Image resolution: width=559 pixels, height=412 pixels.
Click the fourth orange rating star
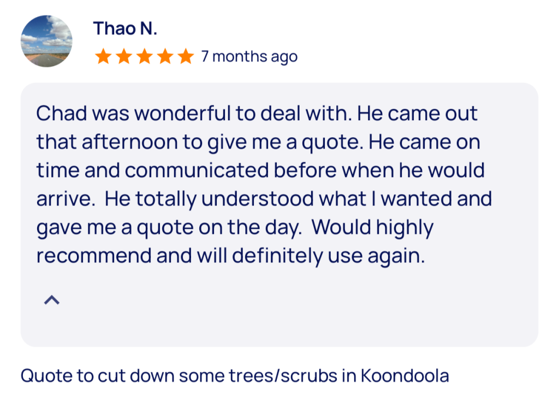tap(165, 56)
